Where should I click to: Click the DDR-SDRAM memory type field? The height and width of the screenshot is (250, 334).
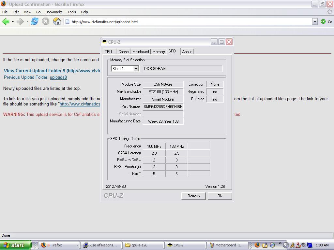point(183,68)
